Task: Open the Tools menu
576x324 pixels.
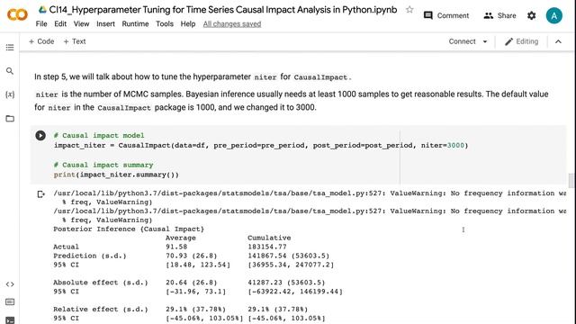Action: coord(164,24)
